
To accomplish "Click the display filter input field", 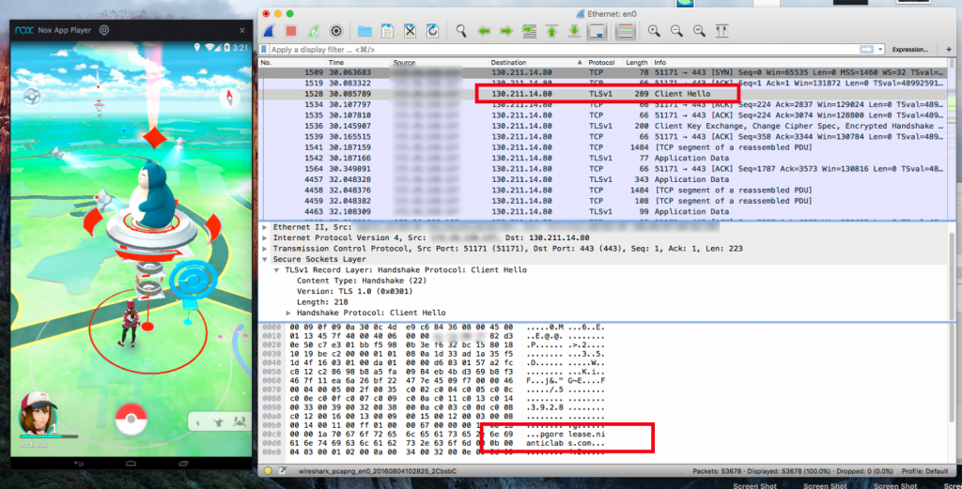I will pos(564,49).
